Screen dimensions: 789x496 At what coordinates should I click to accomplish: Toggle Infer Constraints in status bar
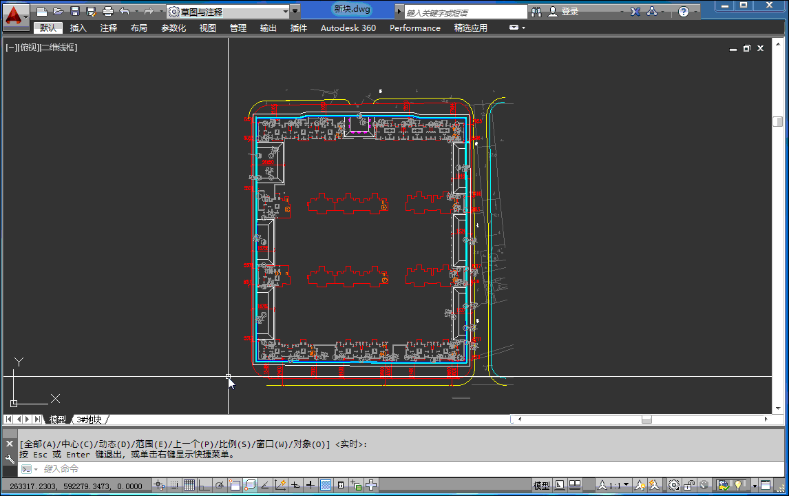[x=160, y=486]
